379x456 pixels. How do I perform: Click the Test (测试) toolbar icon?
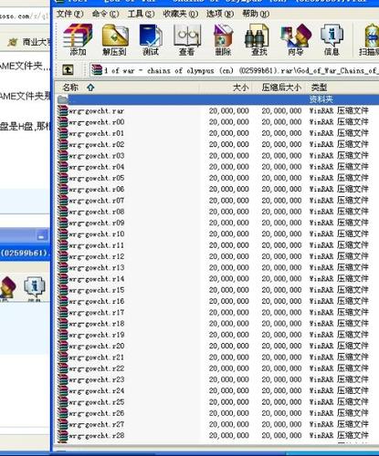[x=151, y=40]
